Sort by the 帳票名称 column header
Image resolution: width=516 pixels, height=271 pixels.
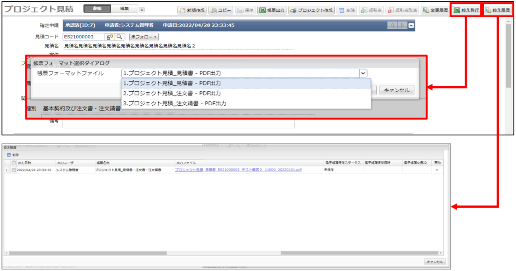coord(134,163)
